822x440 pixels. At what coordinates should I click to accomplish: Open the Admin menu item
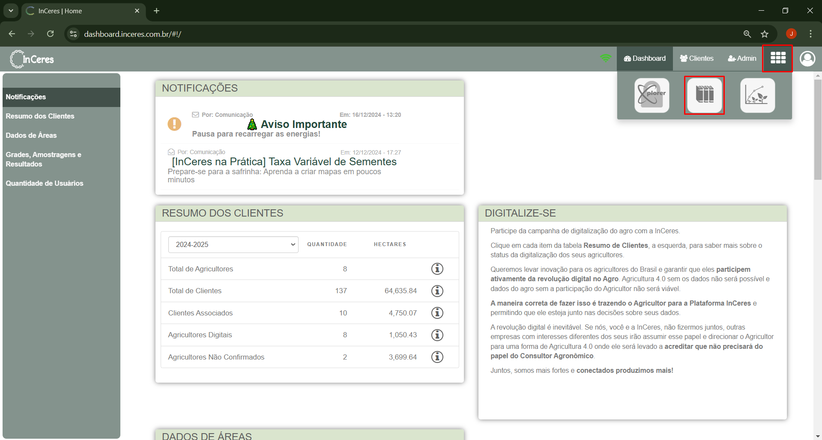click(x=742, y=58)
